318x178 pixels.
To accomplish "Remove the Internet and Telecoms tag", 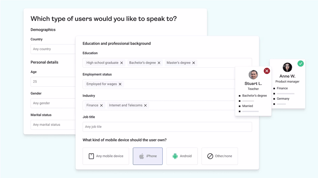I will click(x=146, y=105).
